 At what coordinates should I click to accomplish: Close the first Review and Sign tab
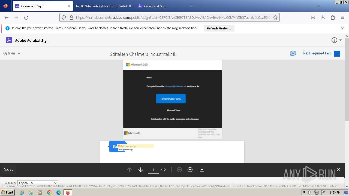[x=69, y=6]
